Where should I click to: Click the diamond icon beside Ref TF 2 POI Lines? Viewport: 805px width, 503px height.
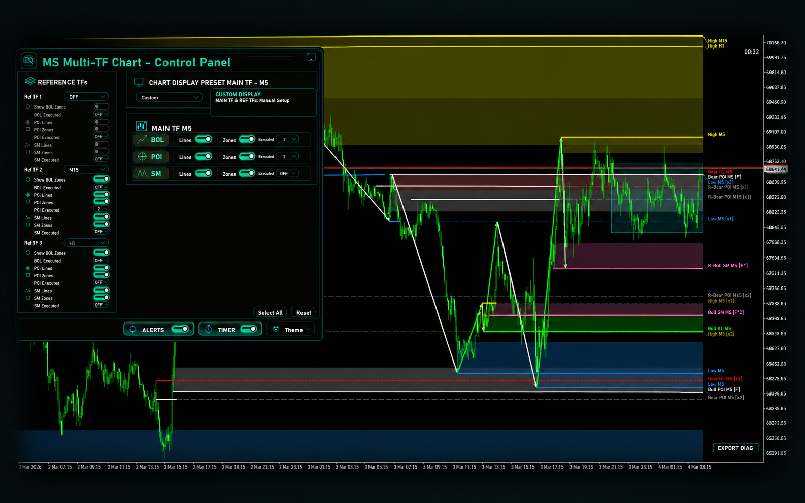28,195
